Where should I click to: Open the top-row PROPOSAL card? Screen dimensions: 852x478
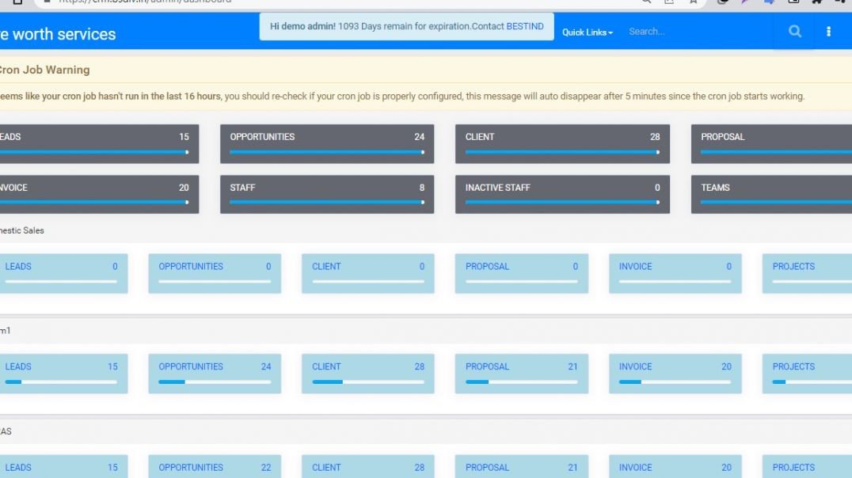pyautogui.click(x=772, y=143)
